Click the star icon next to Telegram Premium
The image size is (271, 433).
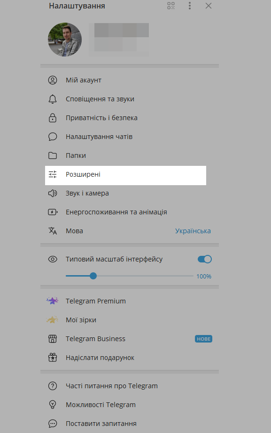(x=53, y=301)
